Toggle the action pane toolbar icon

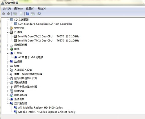click(x=33, y=14)
